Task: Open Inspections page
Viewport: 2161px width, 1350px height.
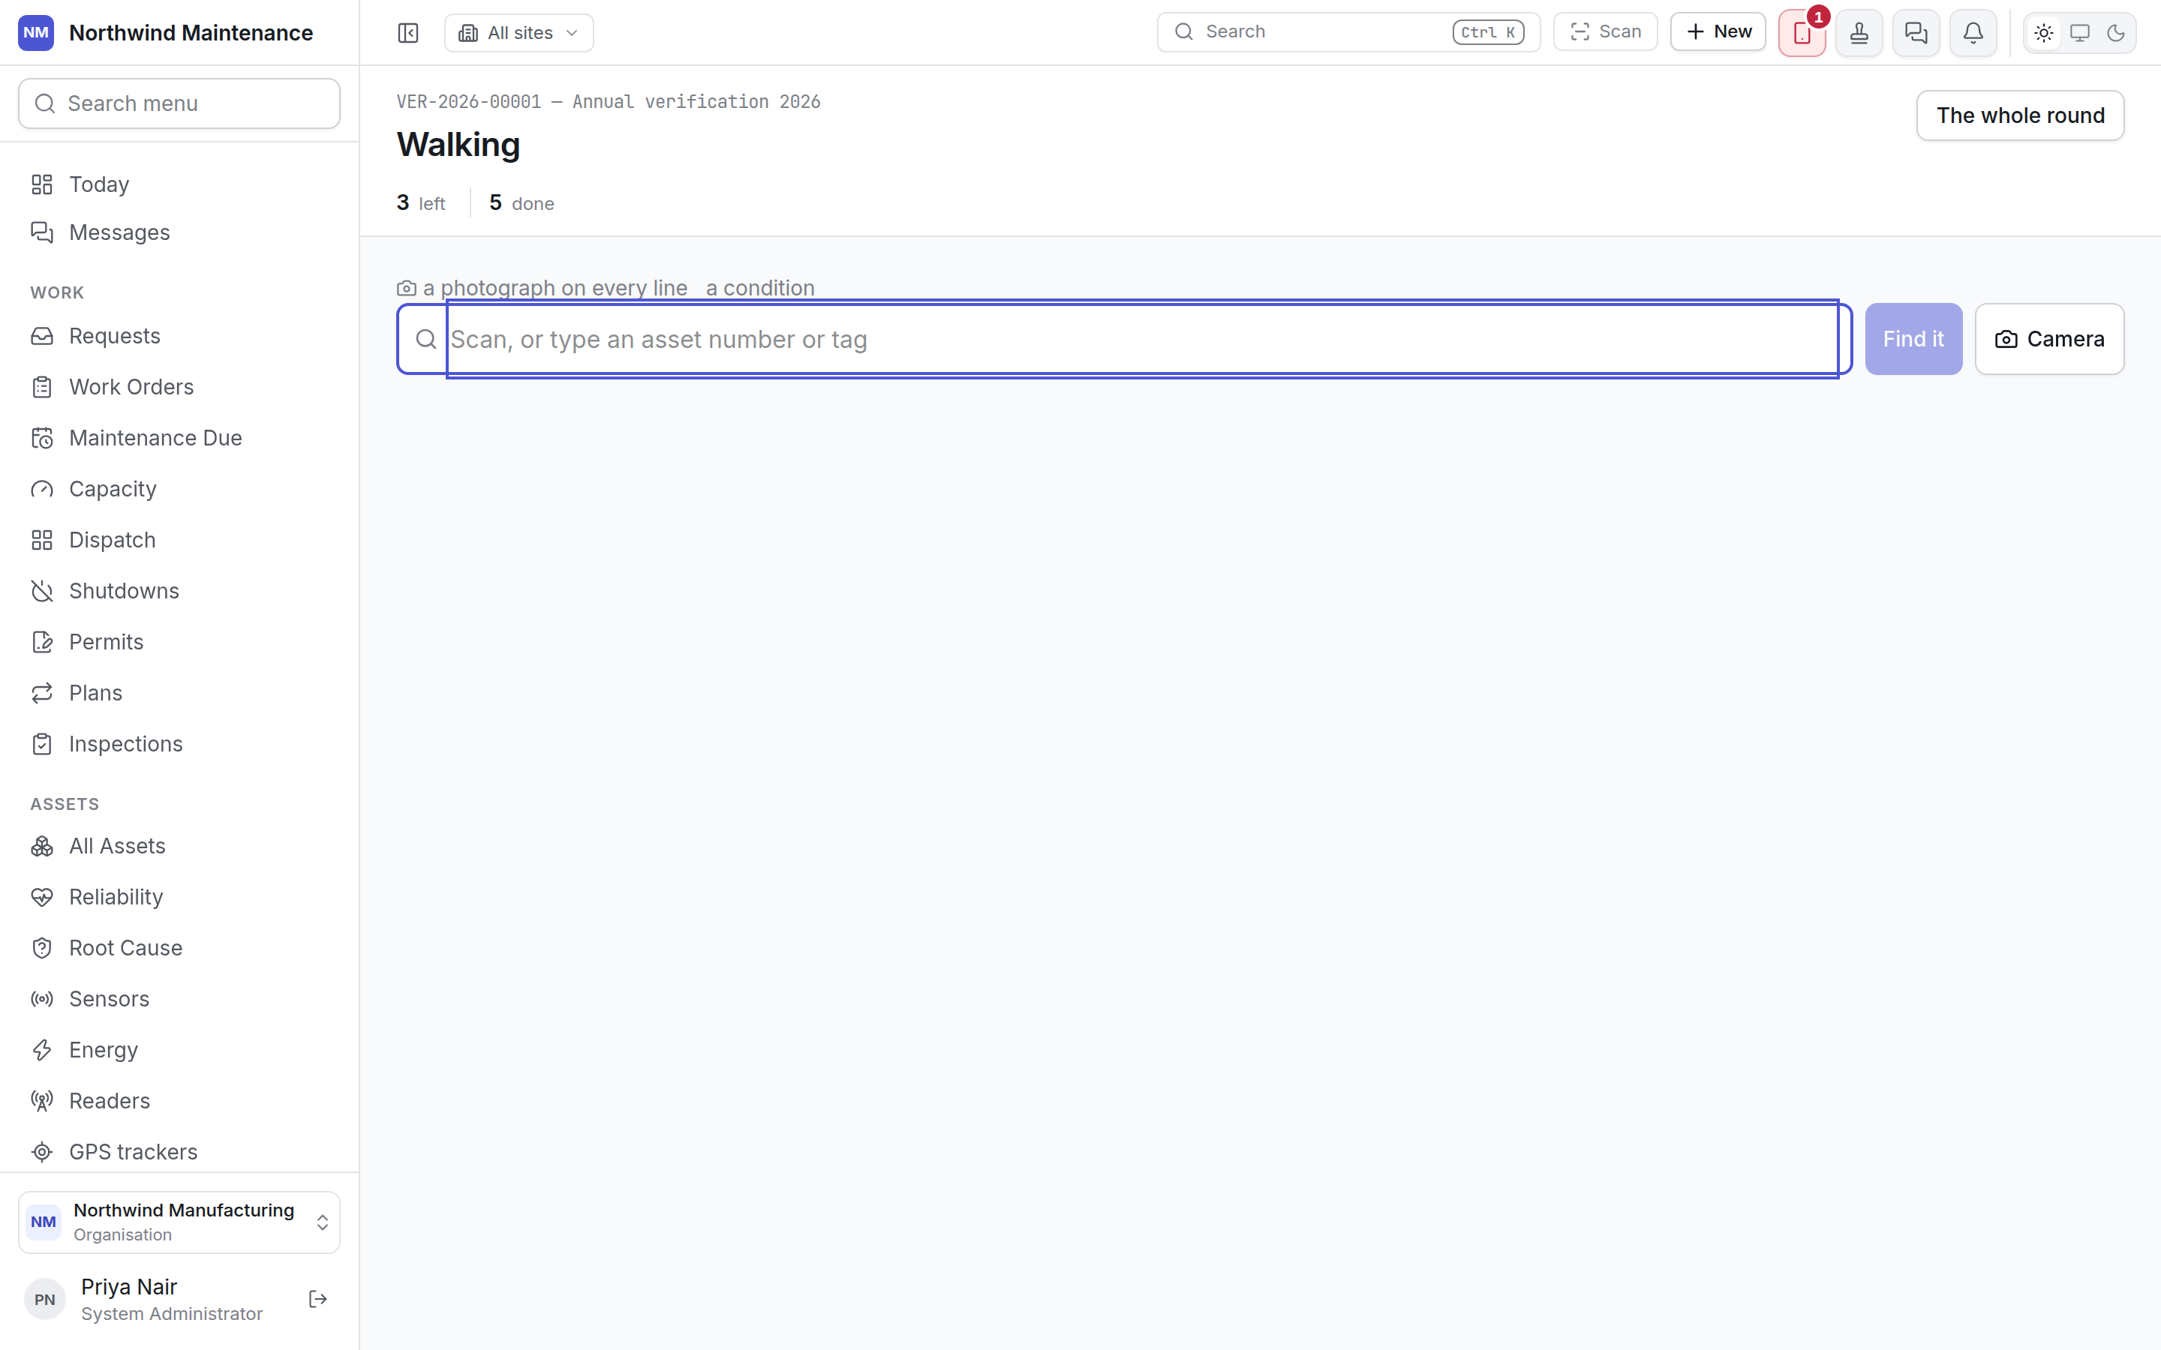Action: (x=179, y=744)
